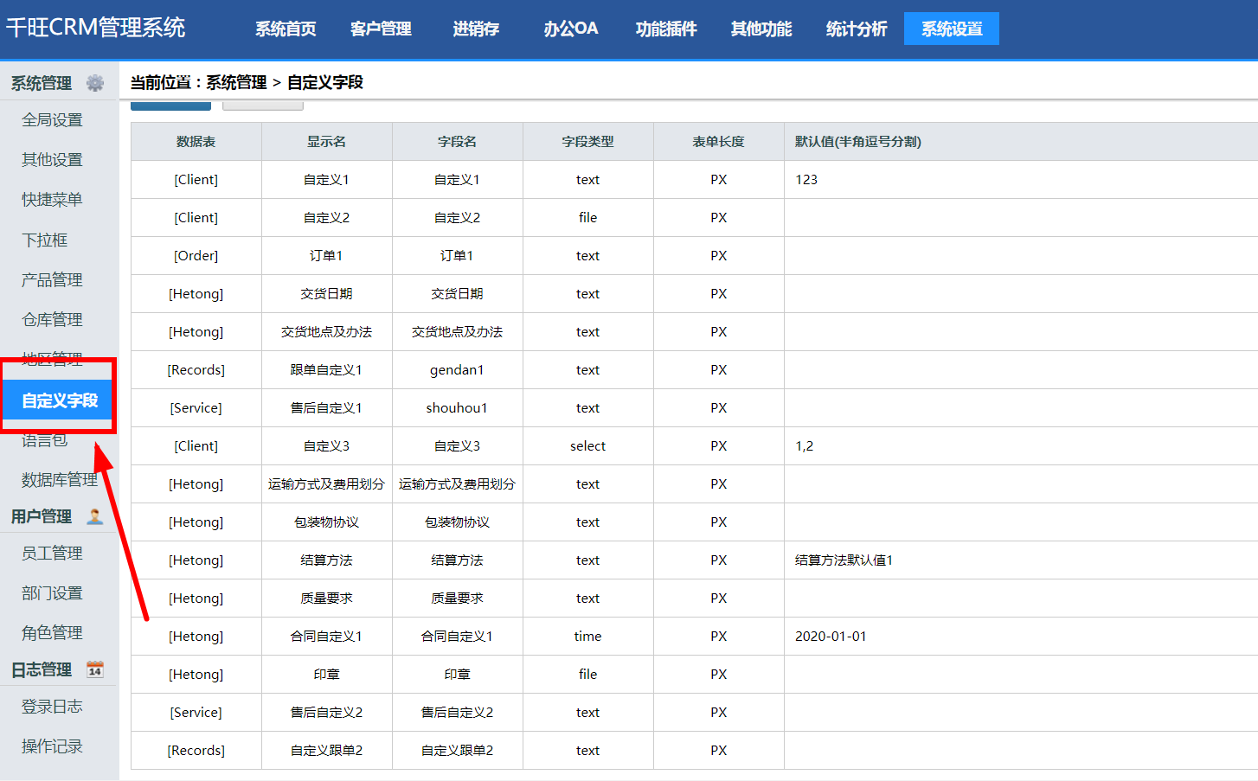Click the 千旺CRM管理系统 title
The image size is (1258, 781).
(x=95, y=28)
